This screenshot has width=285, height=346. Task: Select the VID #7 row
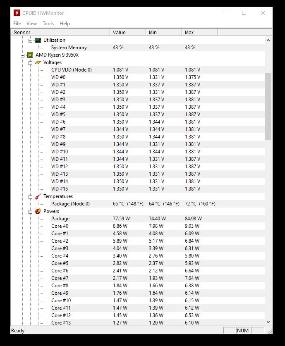158,129
